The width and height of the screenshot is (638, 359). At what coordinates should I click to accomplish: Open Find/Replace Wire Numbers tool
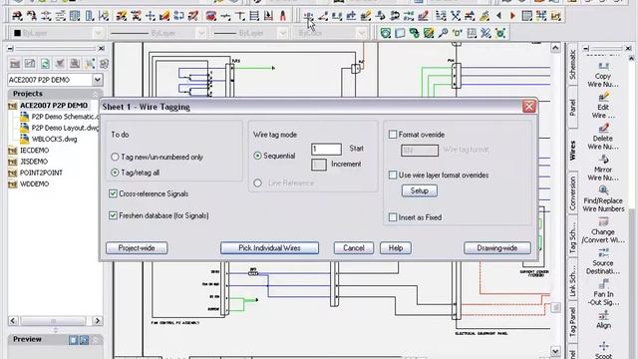603,199
